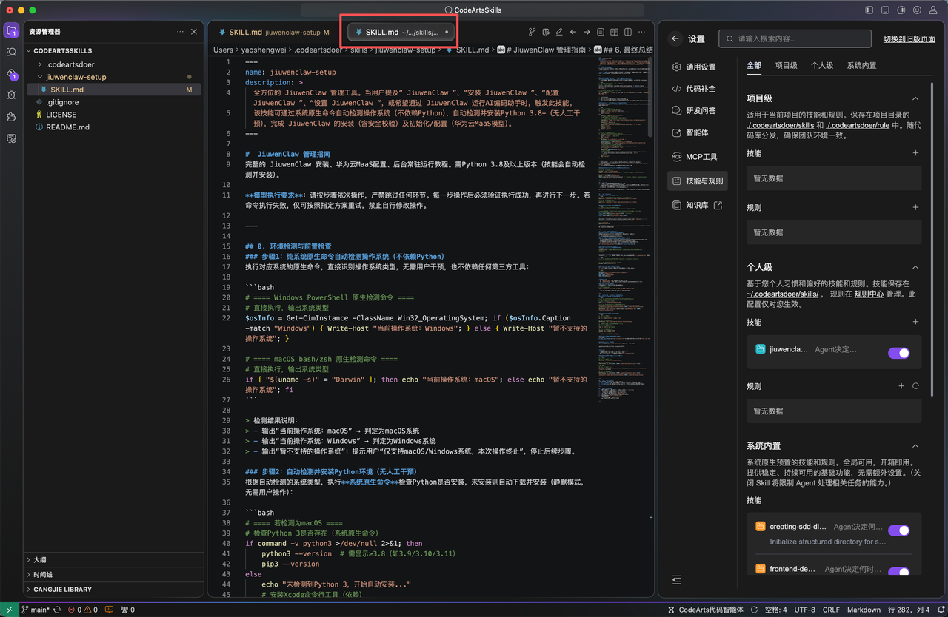Navigate forward with the right arrow icon
948x617 pixels.
pos(587,32)
